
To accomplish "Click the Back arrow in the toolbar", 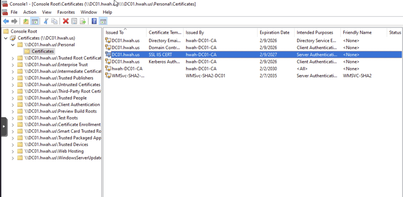I will coord(6,21).
